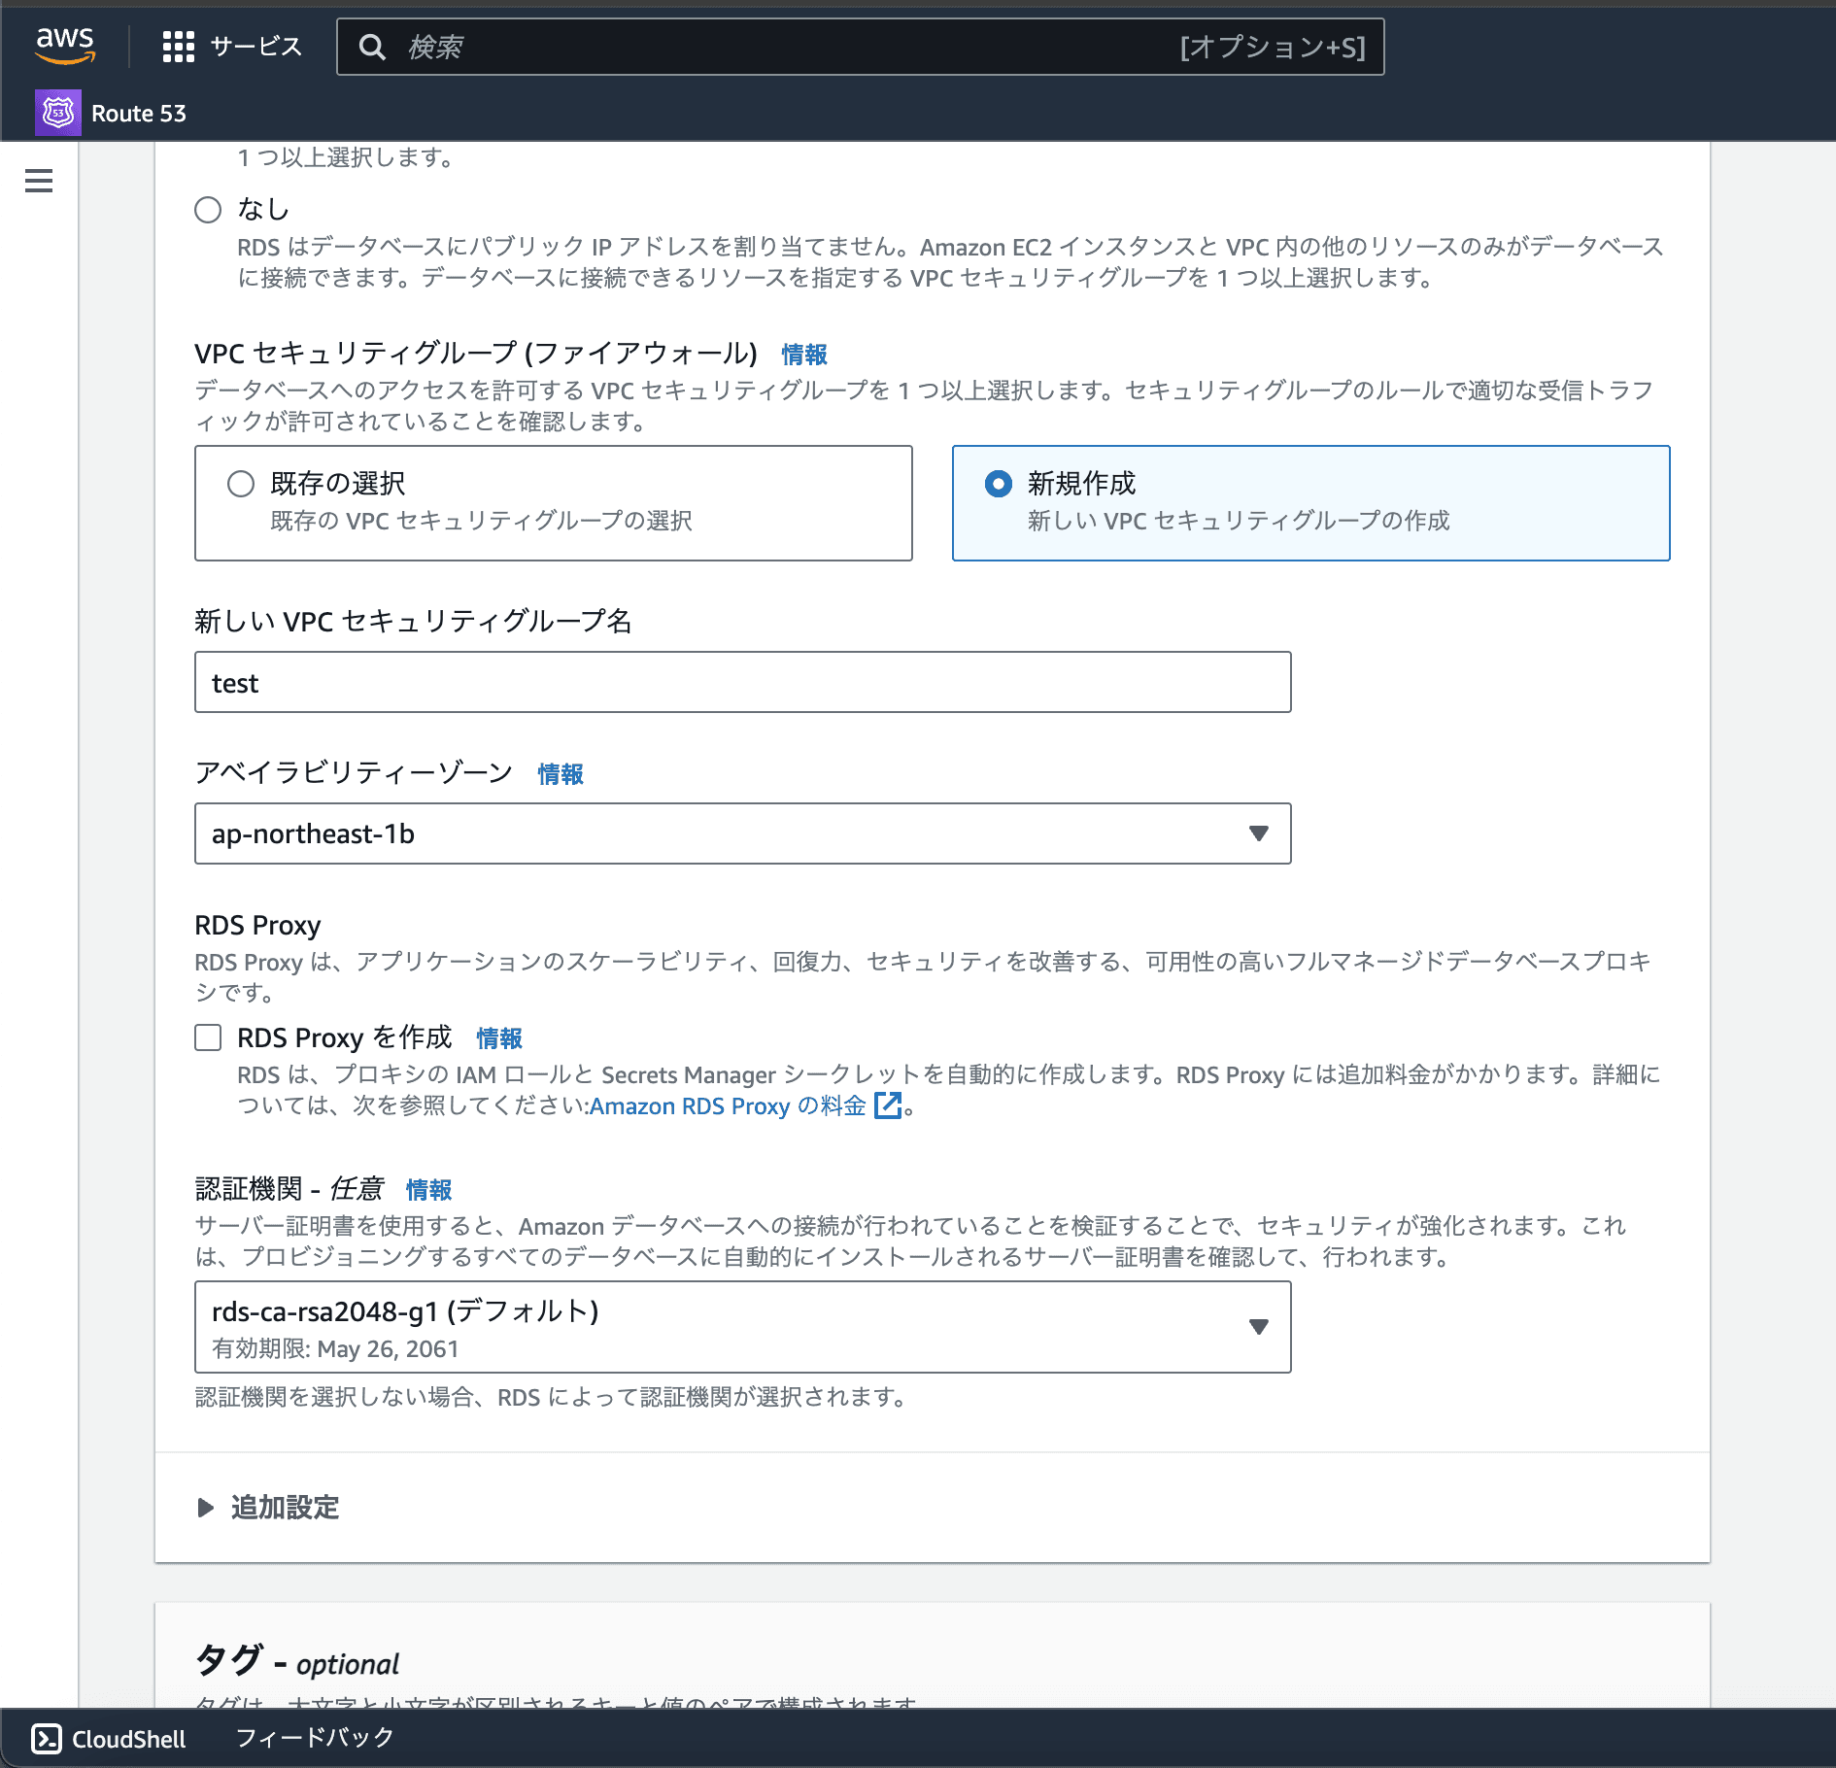The image size is (1836, 1768).
Task: Open the rds-ca-rsa2048-g1 certificate authority dropdown
Action: (x=743, y=1327)
